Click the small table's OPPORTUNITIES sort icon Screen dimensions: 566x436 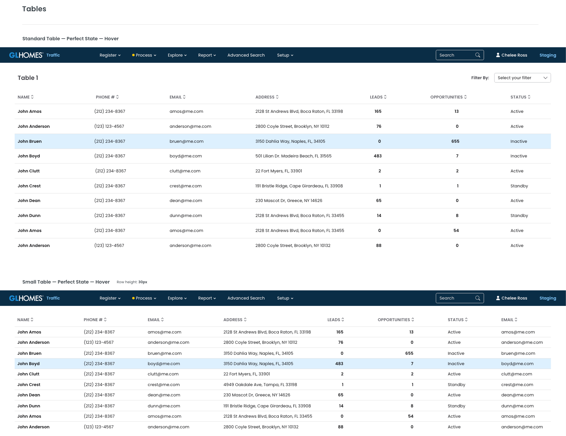click(413, 320)
